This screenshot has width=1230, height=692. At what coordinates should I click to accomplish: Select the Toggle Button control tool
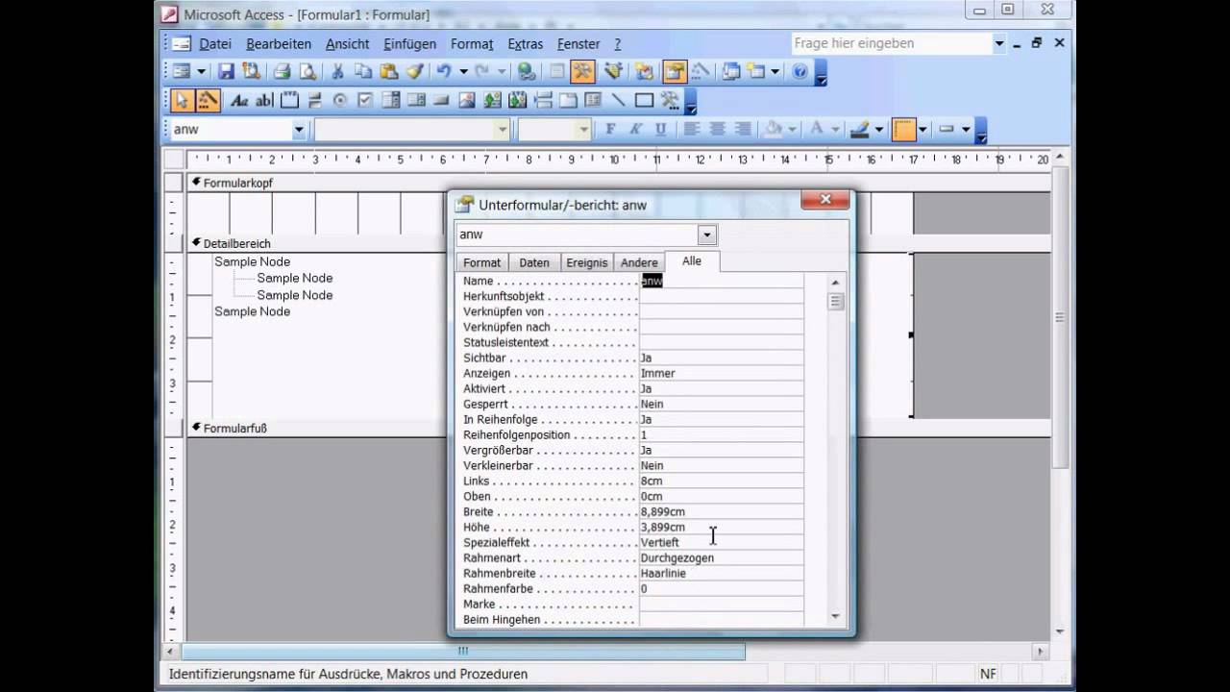coord(314,100)
